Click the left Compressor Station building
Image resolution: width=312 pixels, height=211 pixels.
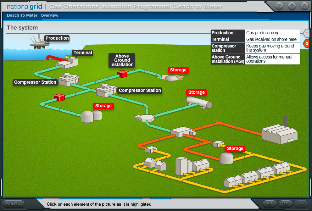click(69, 80)
